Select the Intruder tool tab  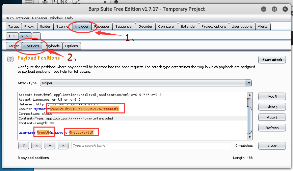pyautogui.click(x=82, y=27)
